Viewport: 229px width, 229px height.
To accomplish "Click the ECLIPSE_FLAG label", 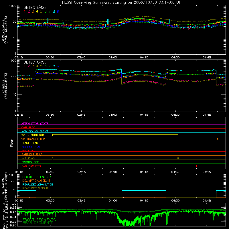I will pyautogui.click(x=31, y=147).
